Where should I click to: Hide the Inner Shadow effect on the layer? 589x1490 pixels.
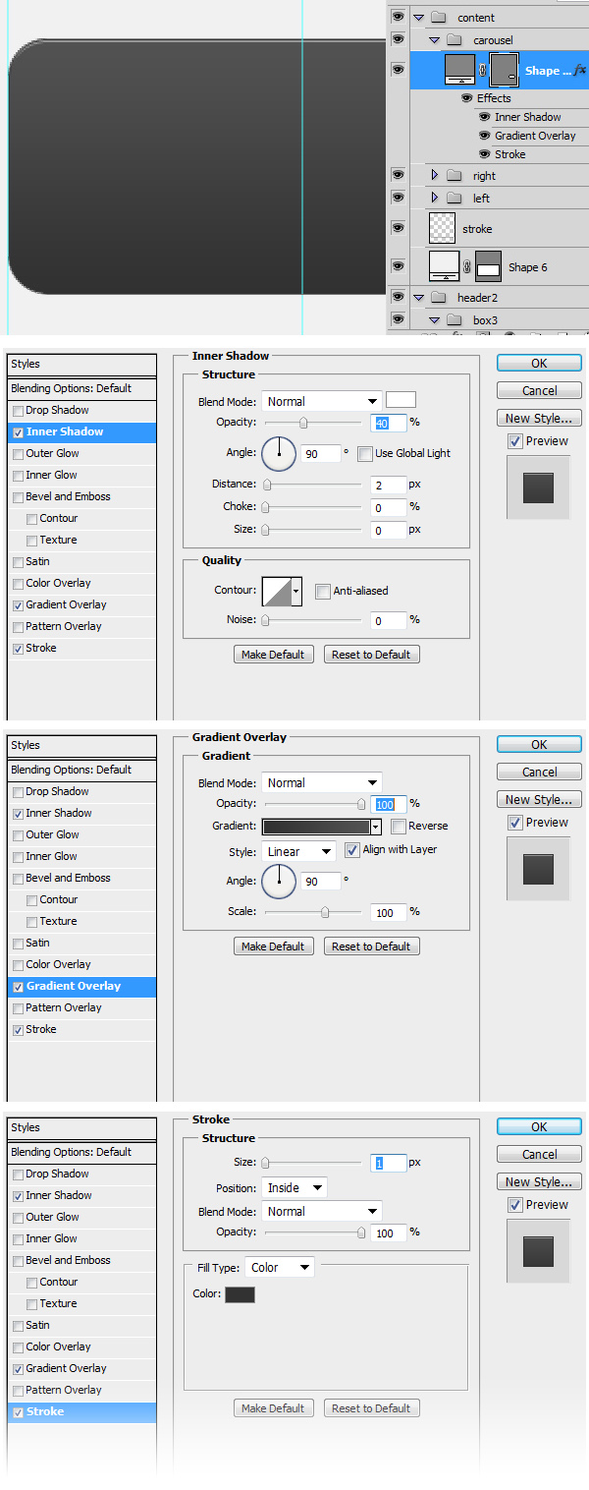pos(484,117)
